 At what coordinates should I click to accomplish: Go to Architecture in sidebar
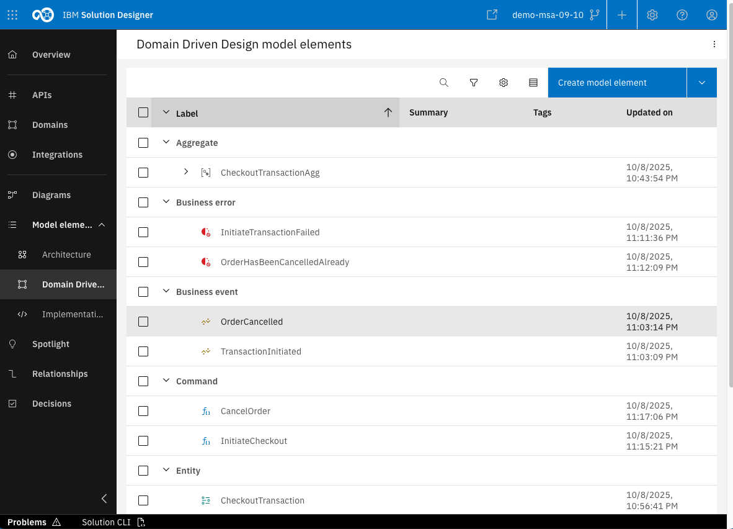(x=66, y=255)
